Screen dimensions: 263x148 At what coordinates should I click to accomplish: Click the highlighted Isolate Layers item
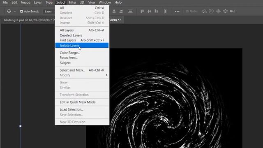82,45
